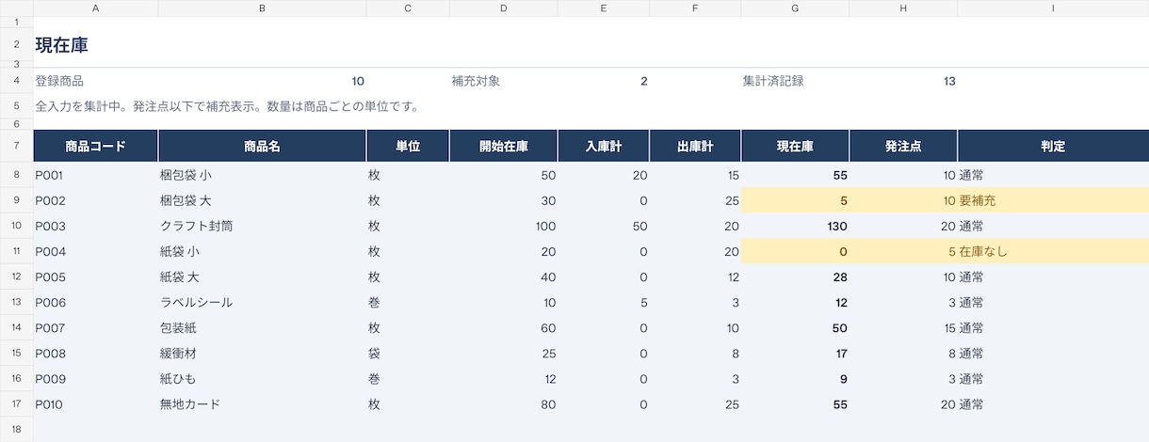Viewport: 1149px width, 442px height.
Task: Click product code P009
Action: point(50,378)
